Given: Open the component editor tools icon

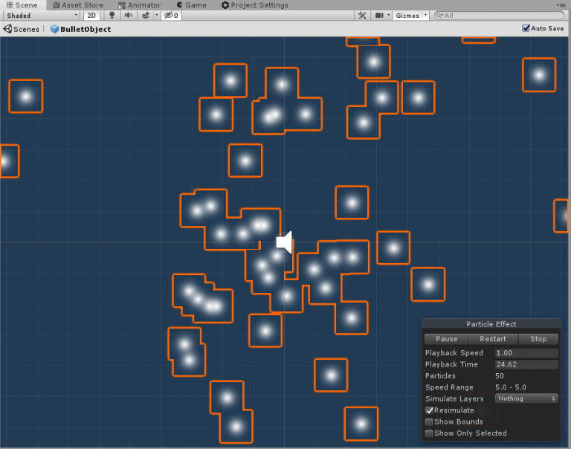Looking at the screenshot, I should (362, 16).
